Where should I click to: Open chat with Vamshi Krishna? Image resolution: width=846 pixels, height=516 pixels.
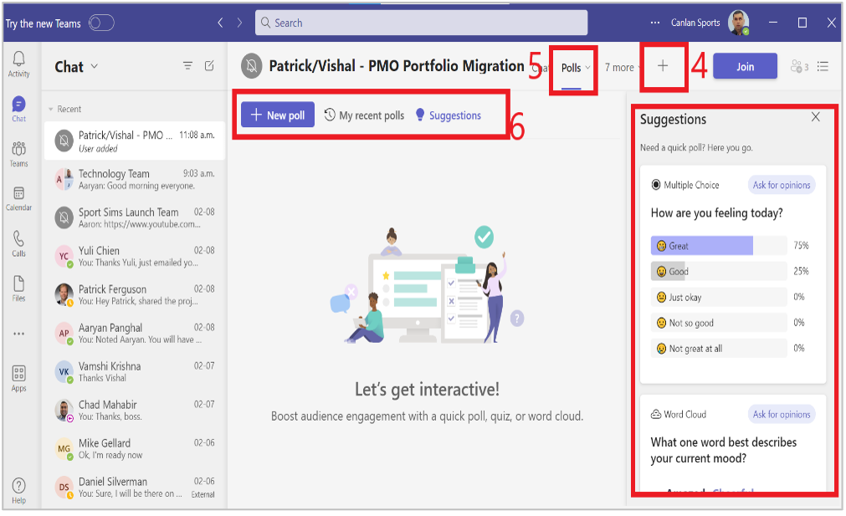click(x=135, y=372)
